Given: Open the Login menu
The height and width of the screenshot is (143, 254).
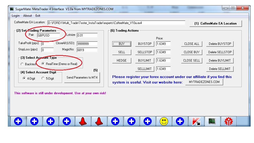Looking at the screenshot, I should tap(16, 16).
